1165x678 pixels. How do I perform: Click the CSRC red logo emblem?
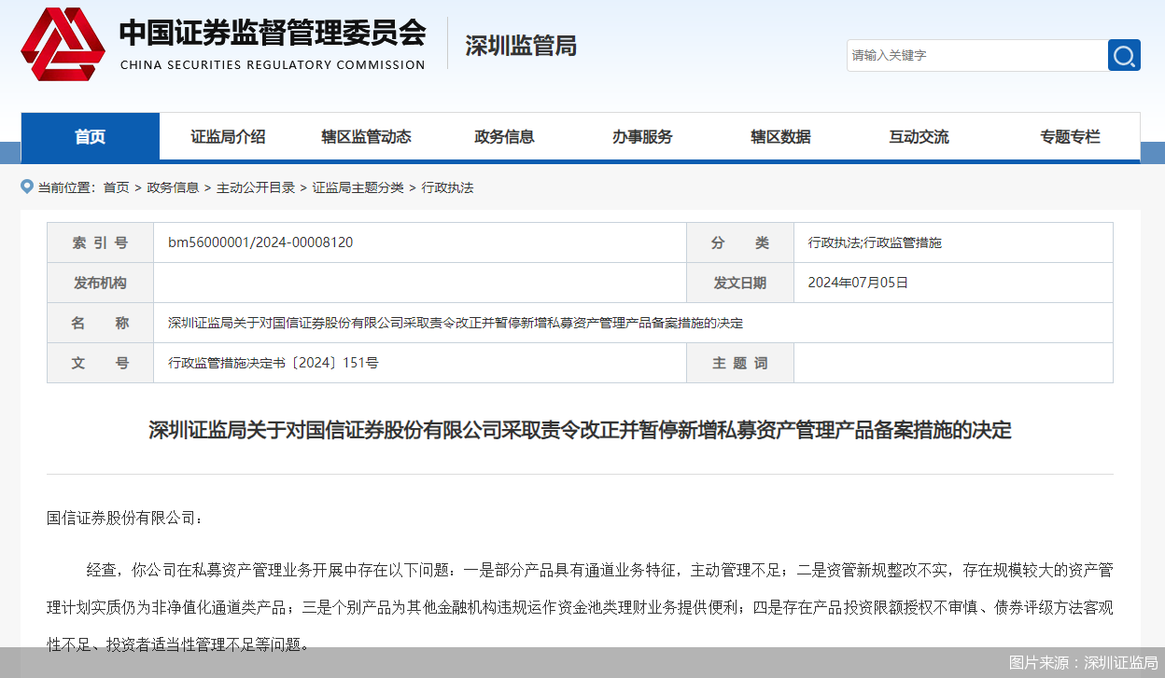pos(63,44)
